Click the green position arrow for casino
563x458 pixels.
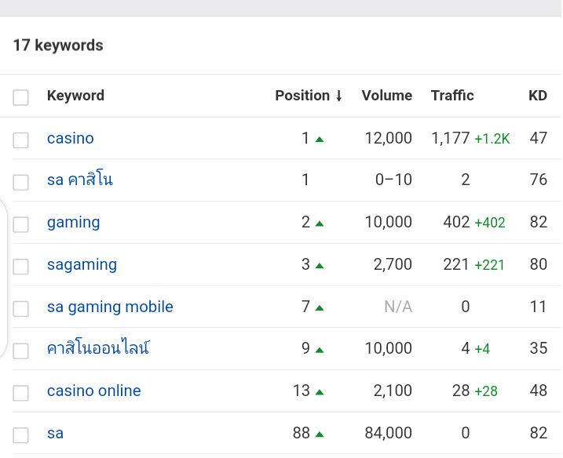coord(320,140)
